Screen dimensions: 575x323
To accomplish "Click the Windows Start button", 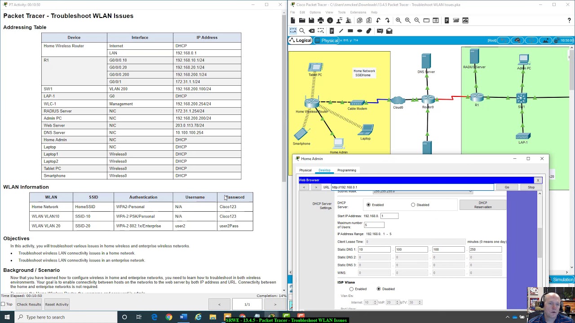I will (x=7, y=317).
